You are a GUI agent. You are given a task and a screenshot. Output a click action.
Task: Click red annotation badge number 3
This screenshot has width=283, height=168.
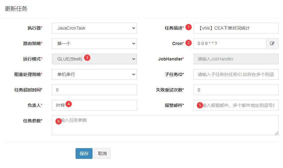87,58
